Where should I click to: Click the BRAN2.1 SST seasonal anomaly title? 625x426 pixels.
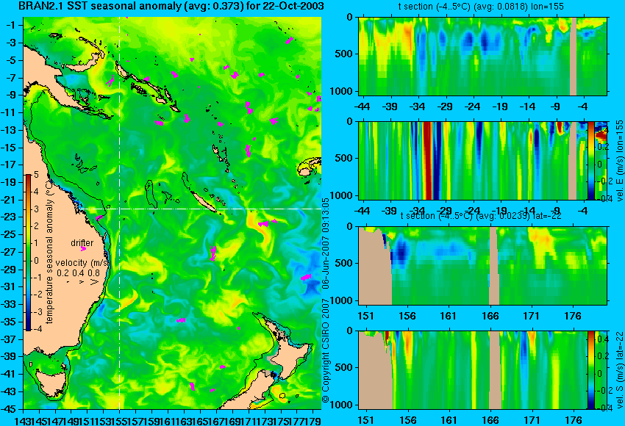pyautogui.click(x=171, y=6)
